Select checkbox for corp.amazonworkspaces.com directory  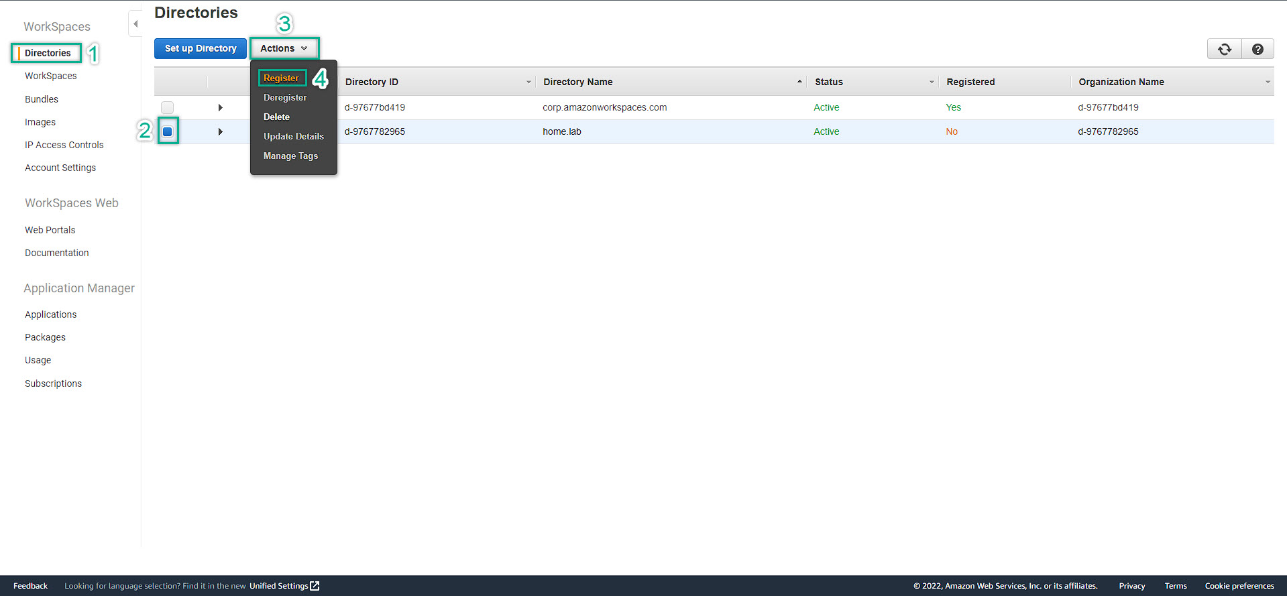168,107
